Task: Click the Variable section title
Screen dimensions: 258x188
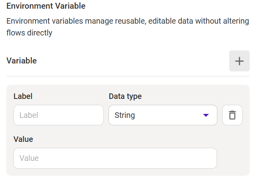Action: tap(22, 61)
